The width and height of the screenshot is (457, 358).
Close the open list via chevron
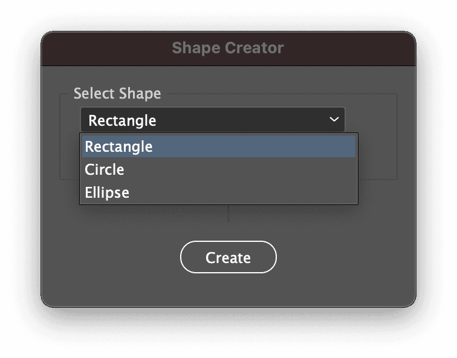tap(334, 119)
